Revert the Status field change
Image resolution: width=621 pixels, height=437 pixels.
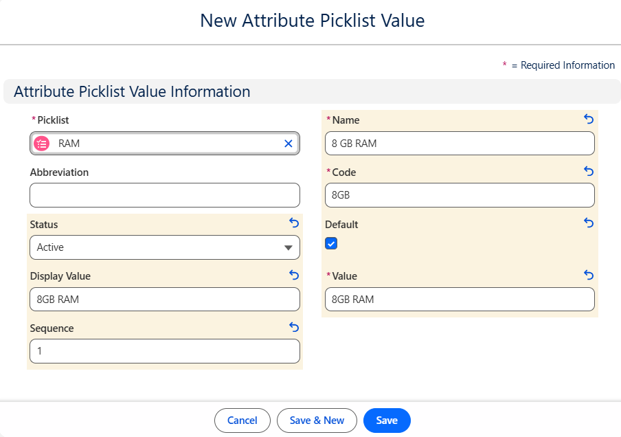(x=294, y=223)
